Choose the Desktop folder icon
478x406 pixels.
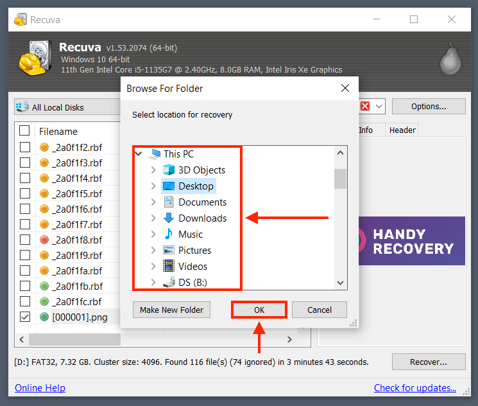pyautogui.click(x=169, y=186)
